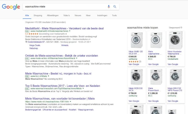Viewport: 188px width, 114px height.
Task: Open Miele WKH132 WPS Pwash 2.0 title
Action: (x=175, y=89)
